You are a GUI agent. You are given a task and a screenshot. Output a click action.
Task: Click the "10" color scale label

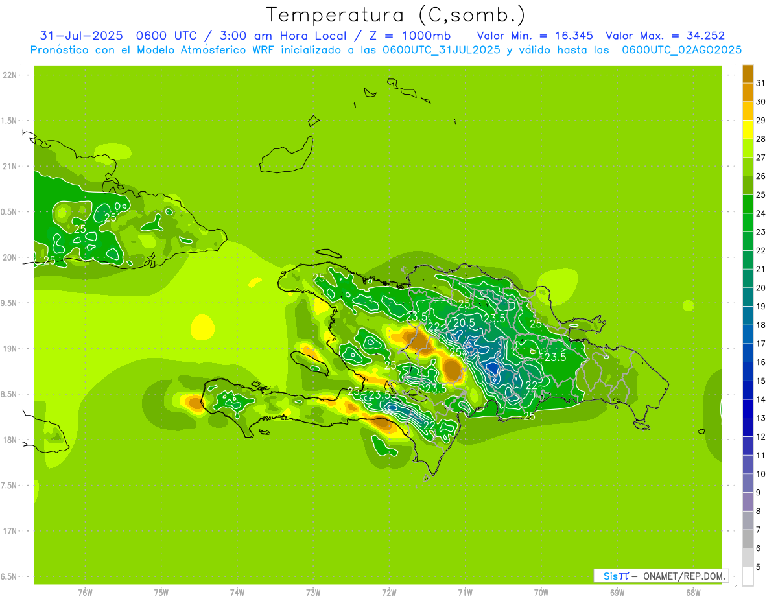(x=760, y=475)
